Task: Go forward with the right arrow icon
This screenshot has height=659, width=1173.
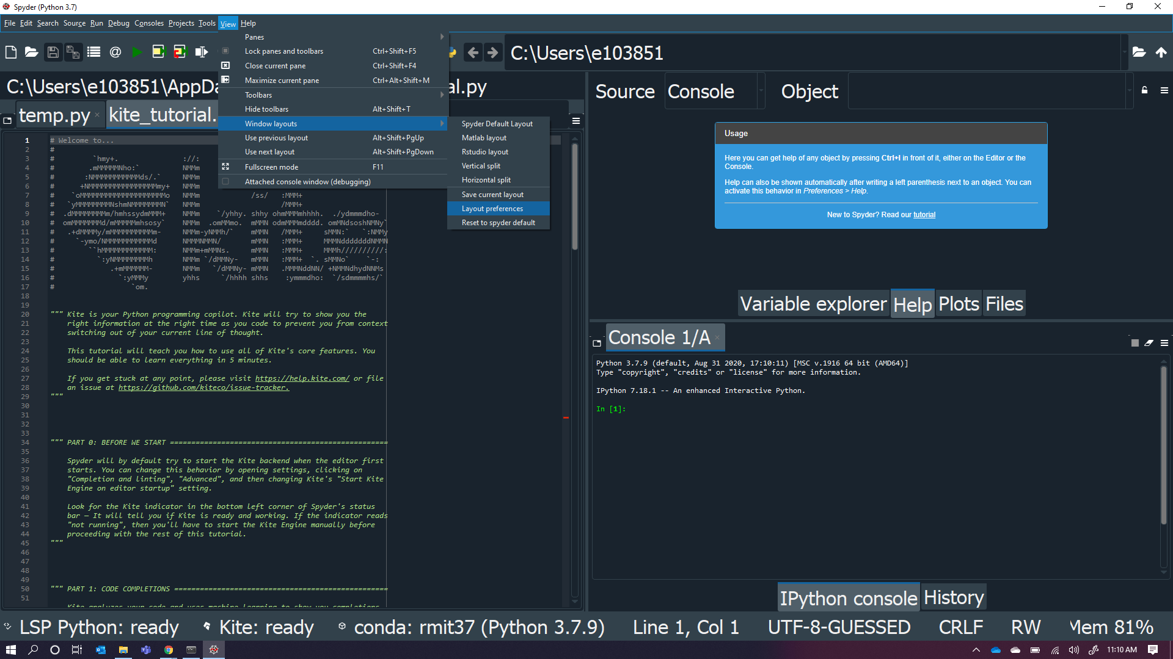Action: (493, 53)
